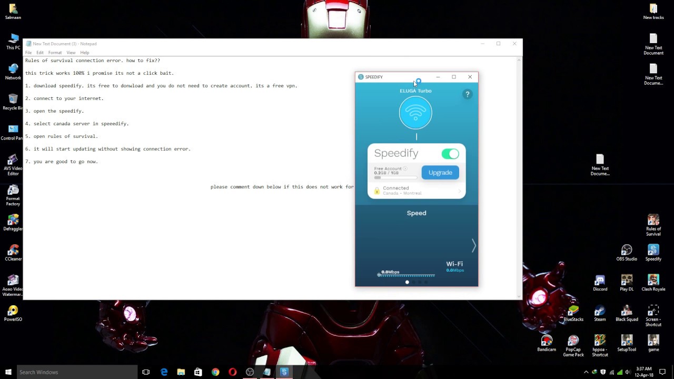Open the File menu in Notepad
The image size is (674, 379).
click(x=28, y=53)
